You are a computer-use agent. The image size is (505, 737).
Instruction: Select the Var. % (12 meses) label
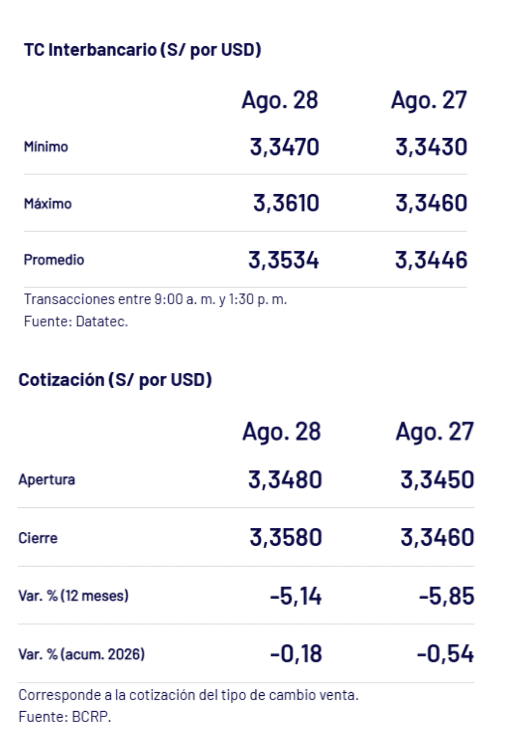pos(74,595)
